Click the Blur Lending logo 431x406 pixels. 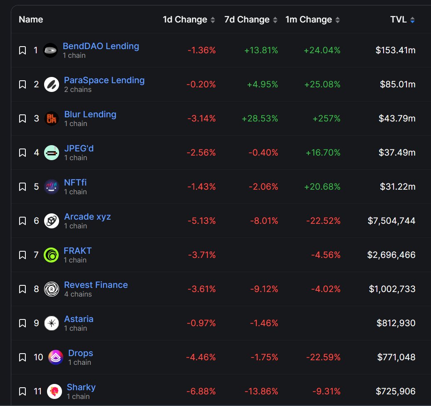pyautogui.click(x=52, y=119)
